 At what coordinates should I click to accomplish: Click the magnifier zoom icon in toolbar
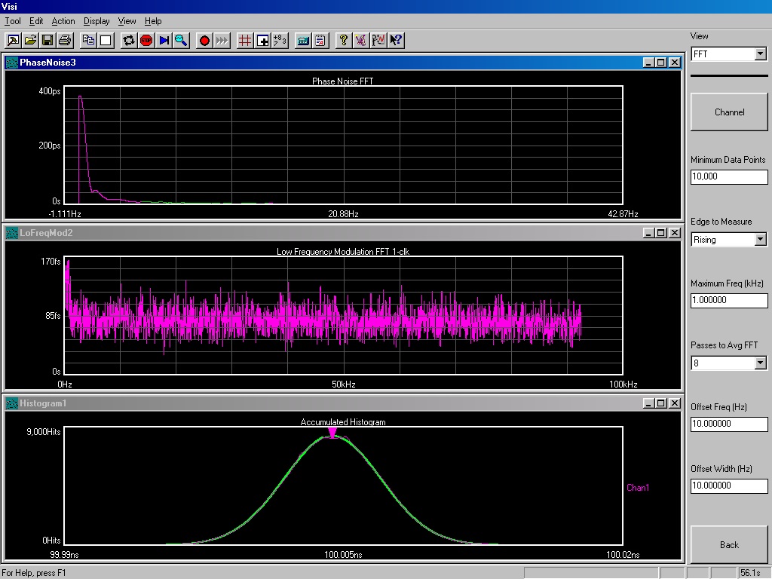[181, 41]
